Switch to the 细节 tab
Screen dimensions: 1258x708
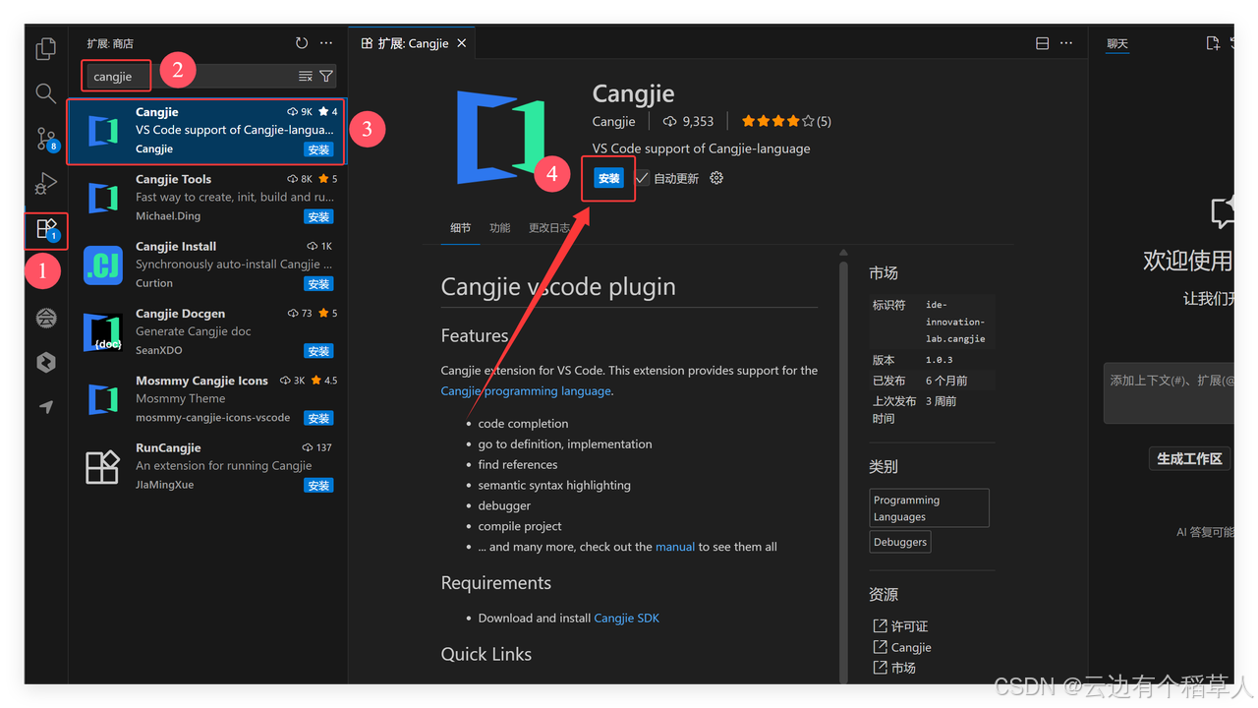461,227
